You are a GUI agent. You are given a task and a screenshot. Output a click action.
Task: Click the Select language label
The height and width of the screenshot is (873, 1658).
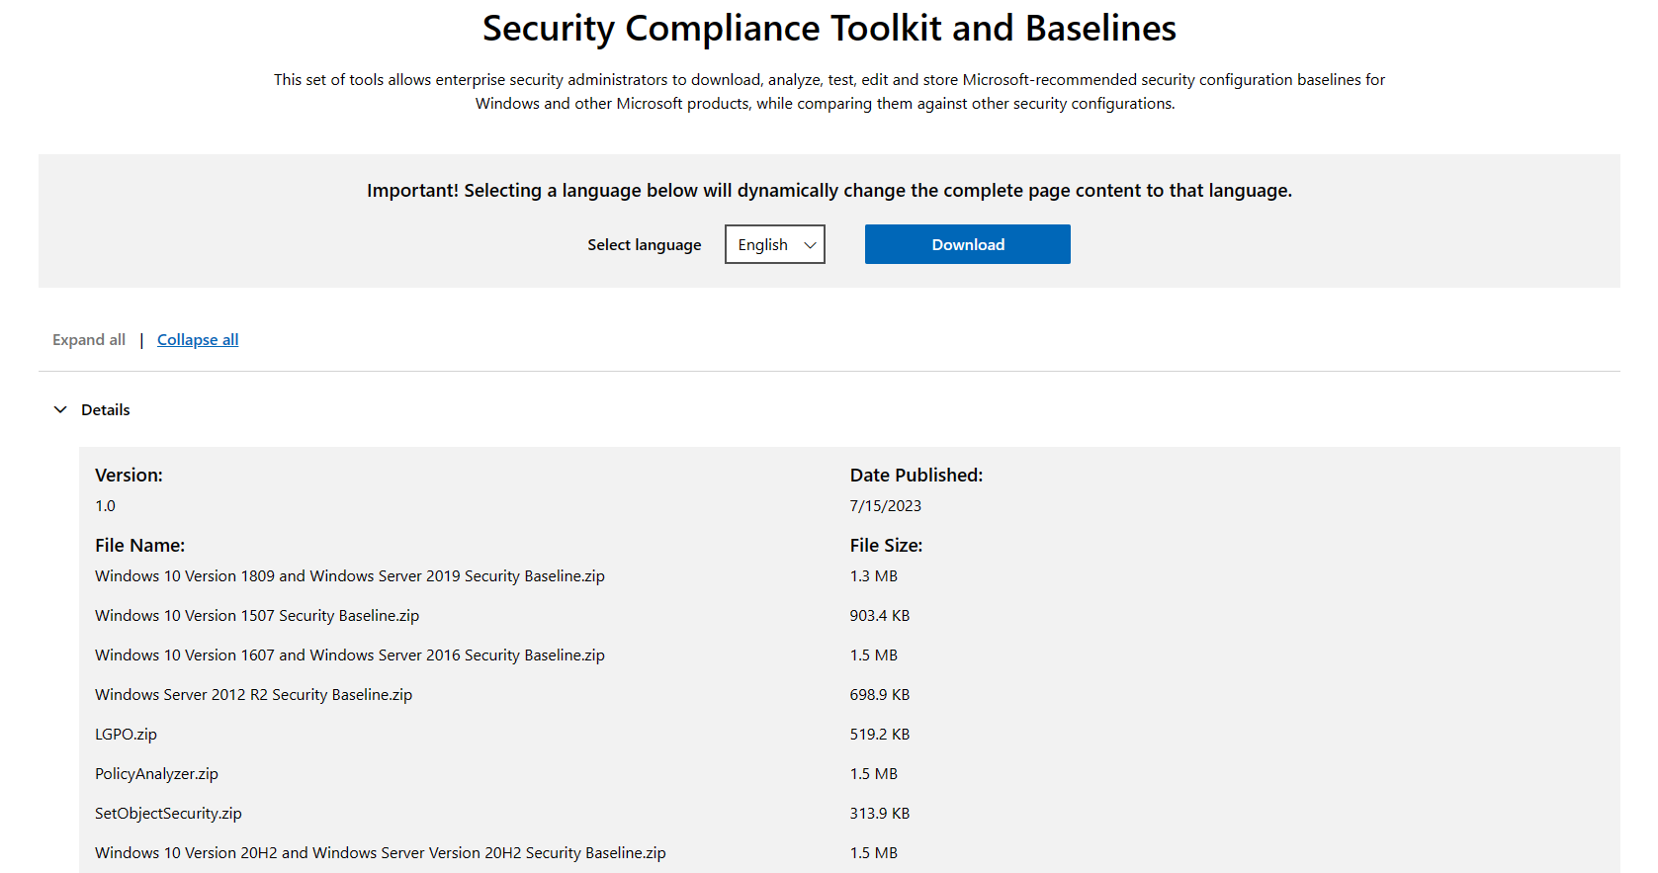(645, 245)
